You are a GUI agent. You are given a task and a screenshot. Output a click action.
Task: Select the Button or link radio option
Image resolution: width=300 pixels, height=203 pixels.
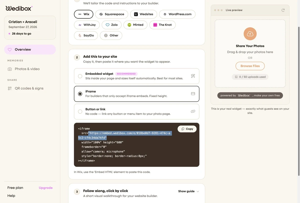click(x=80, y=111)
